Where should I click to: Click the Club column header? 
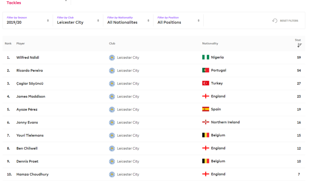pos(112,44)
